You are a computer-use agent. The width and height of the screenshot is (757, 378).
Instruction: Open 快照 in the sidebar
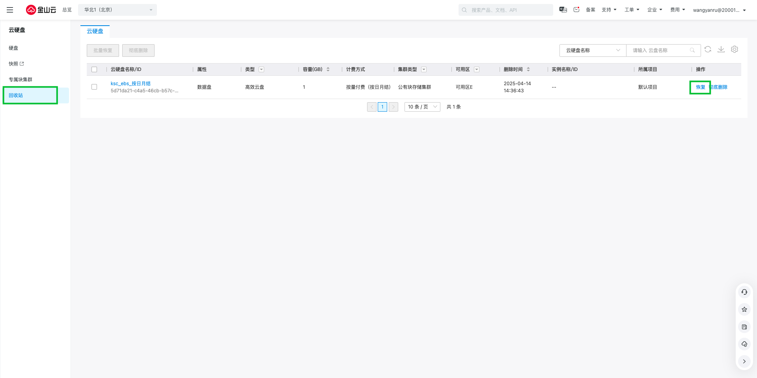[16, 64]
